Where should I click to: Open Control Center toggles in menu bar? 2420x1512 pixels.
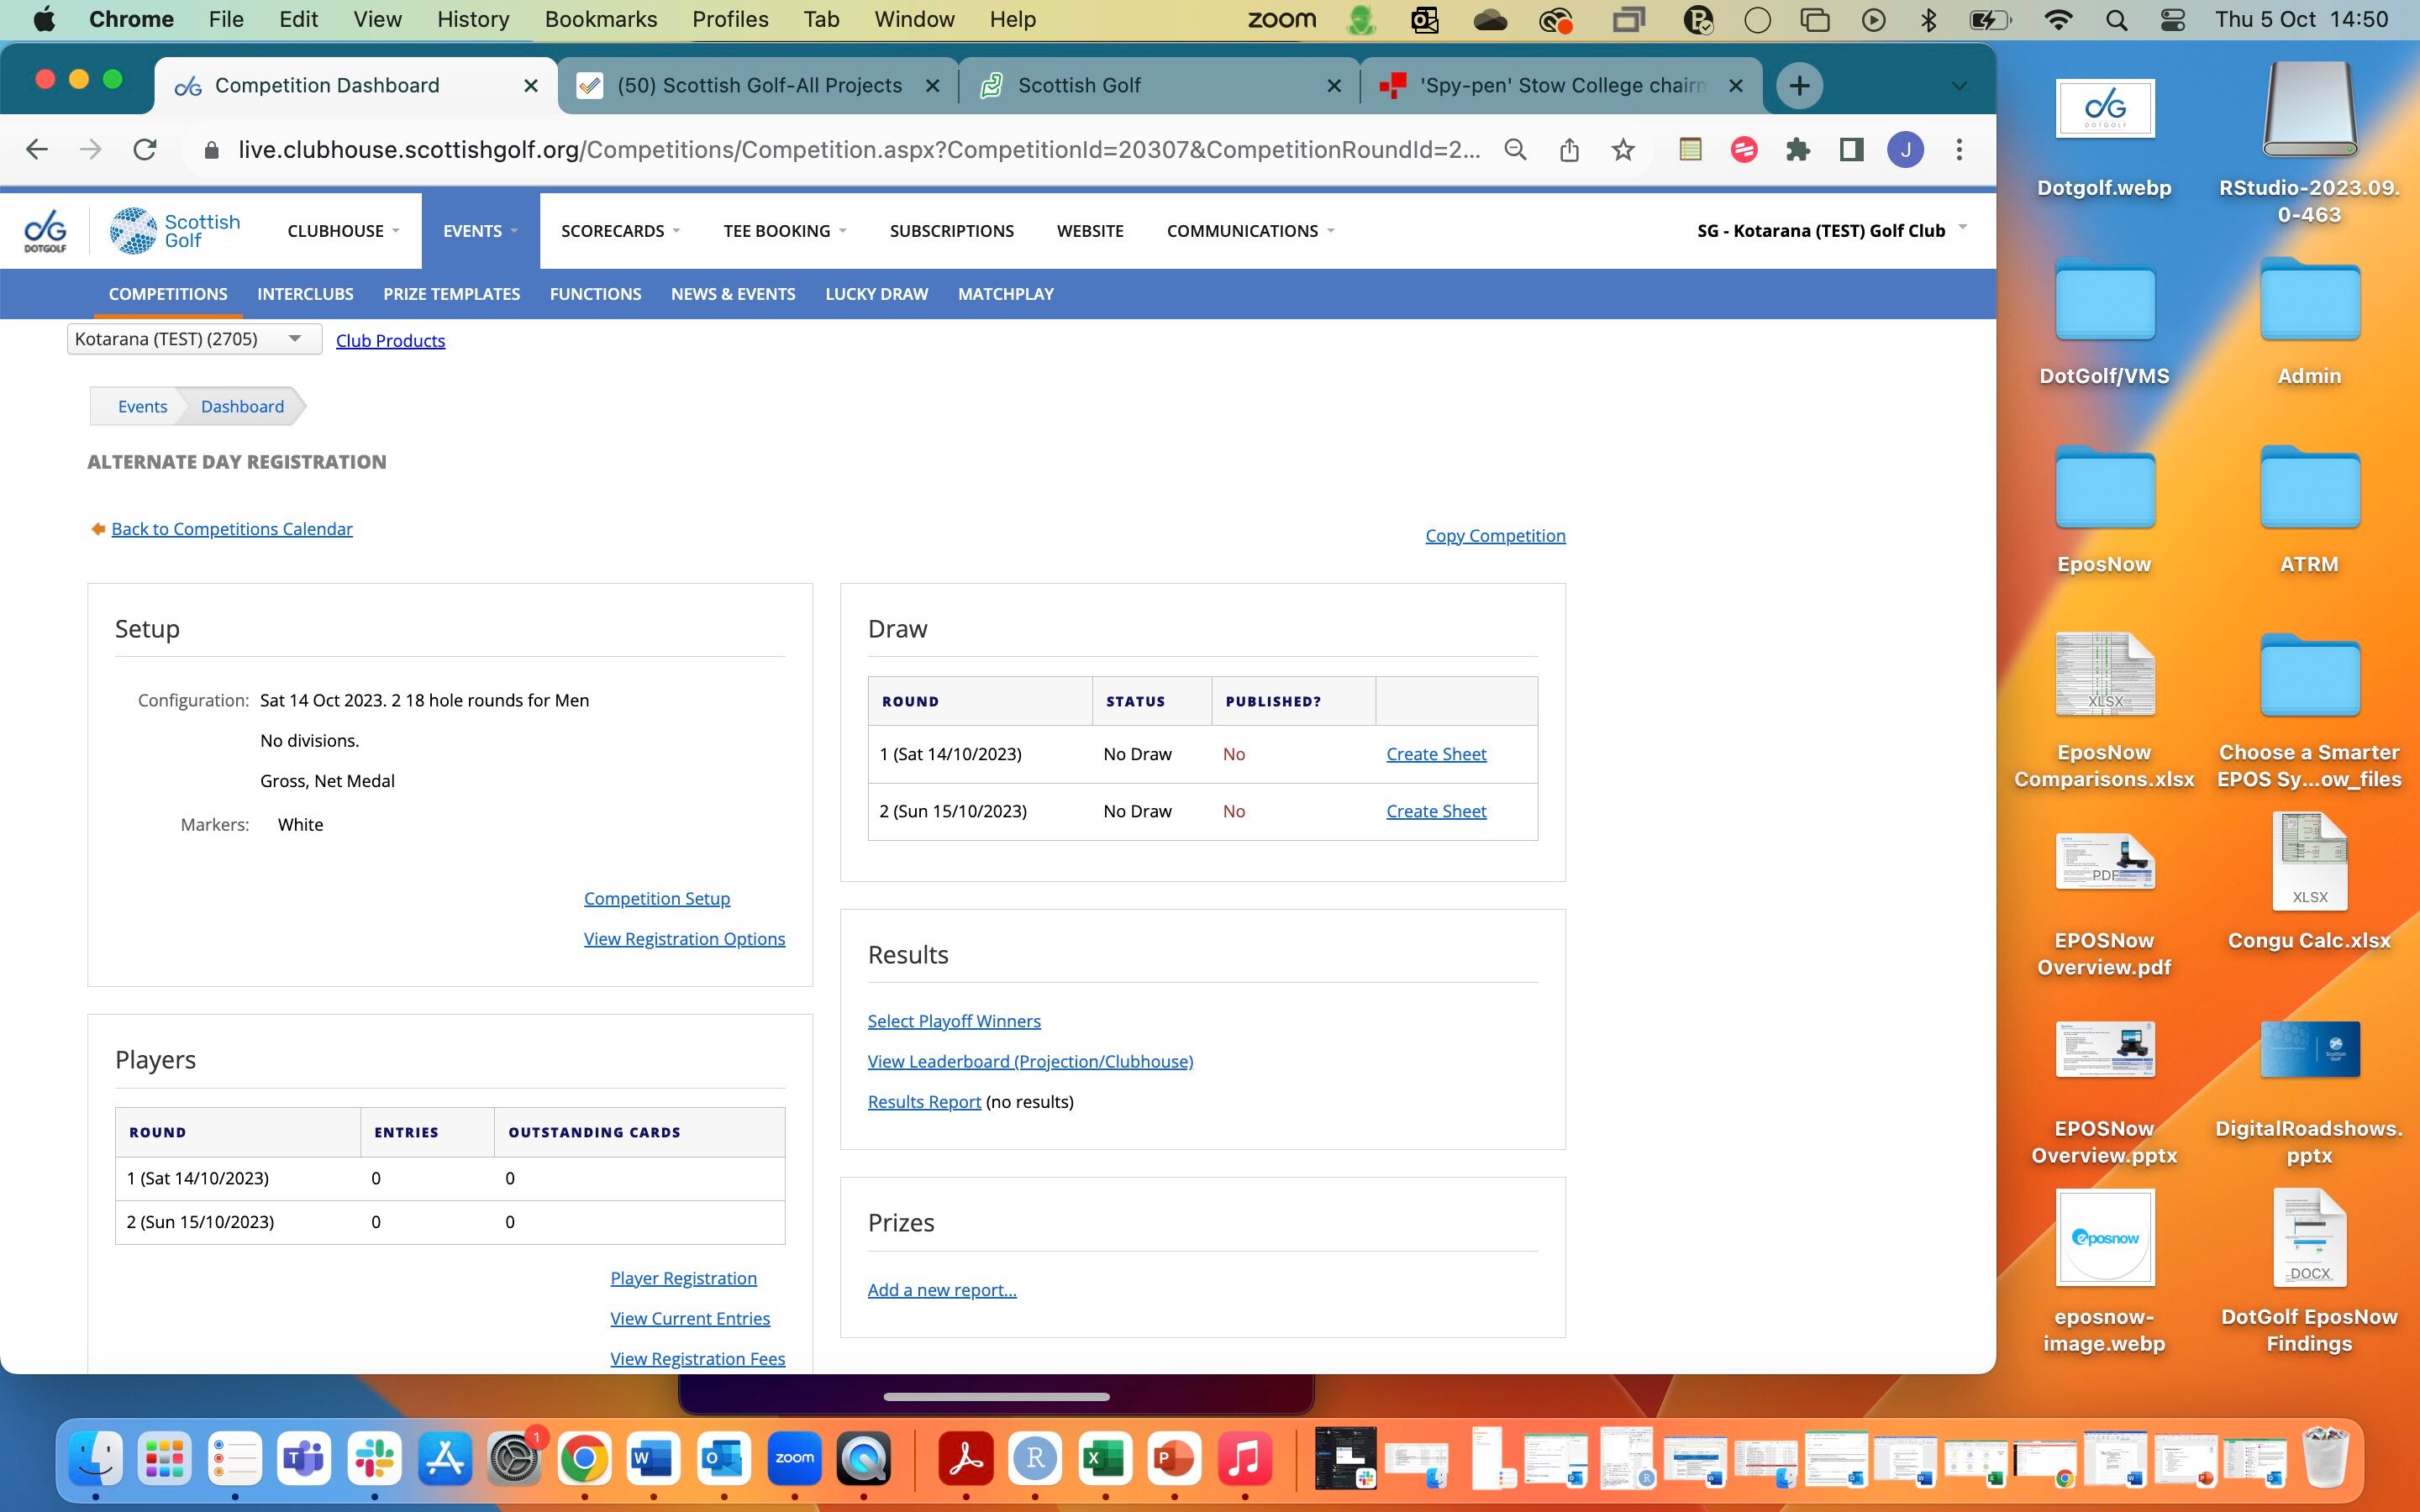click(2173, 20)
